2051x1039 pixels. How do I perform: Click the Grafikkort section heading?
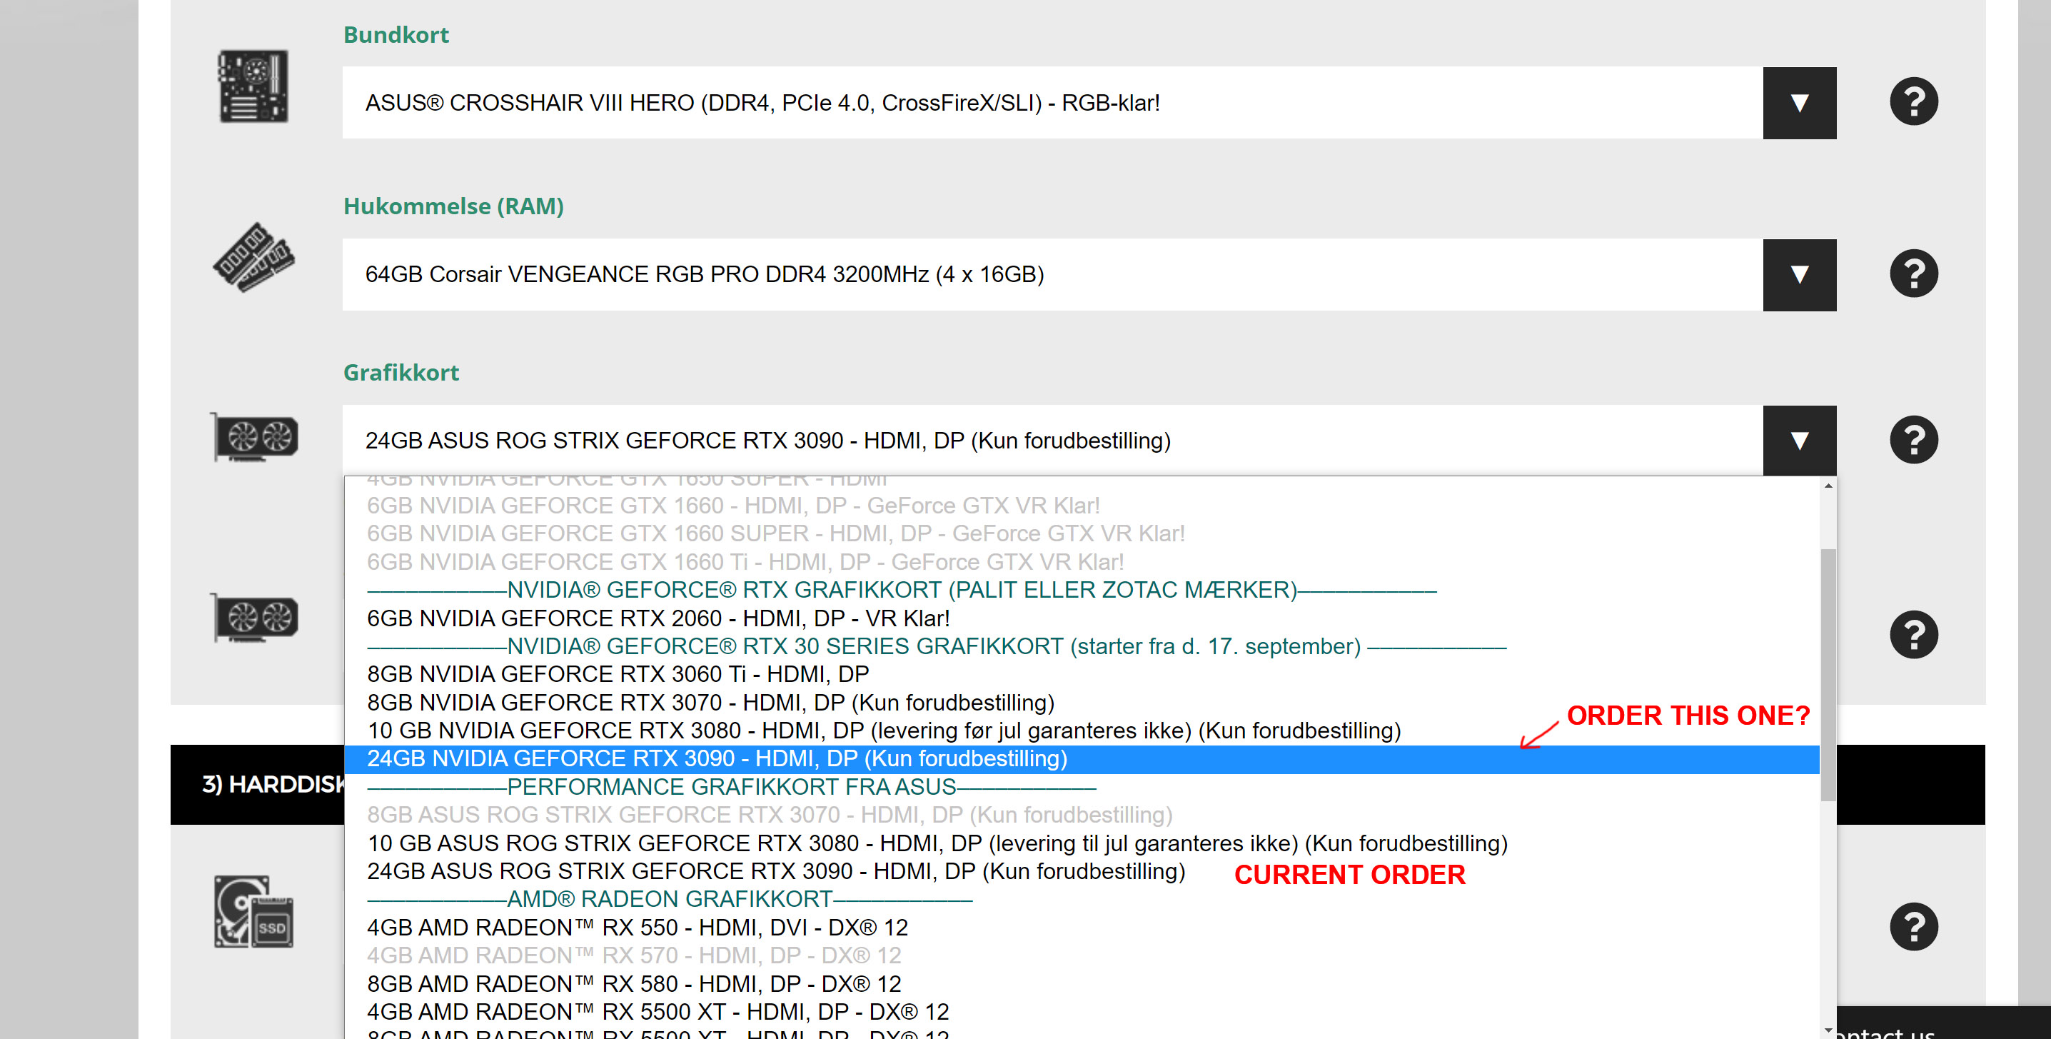click(x=400, y=373)
